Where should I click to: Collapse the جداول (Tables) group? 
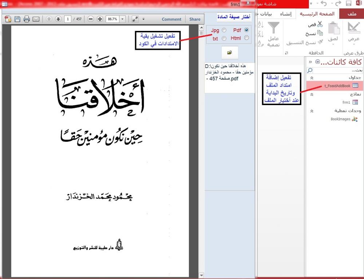312,78
